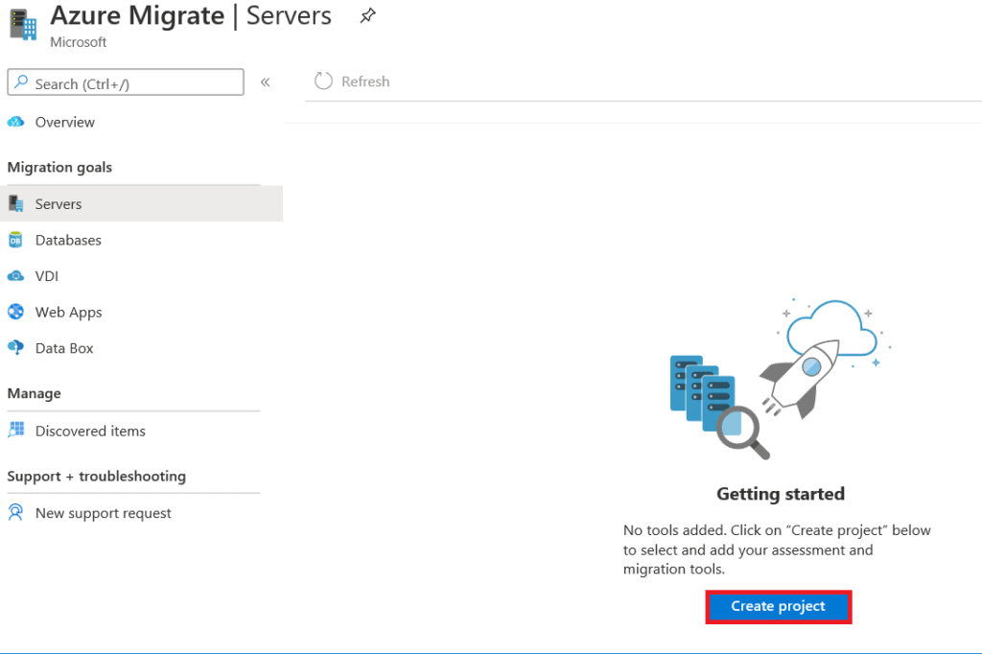Click the Refresh icon on the toolbar
The image size is (982, 654).
(323, 81)
